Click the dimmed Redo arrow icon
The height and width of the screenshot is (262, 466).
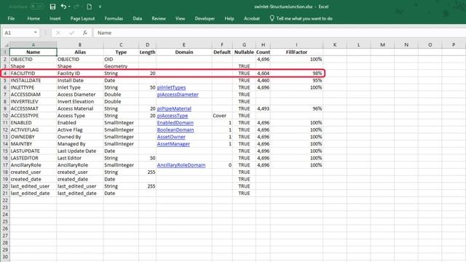tap(76, 7)
